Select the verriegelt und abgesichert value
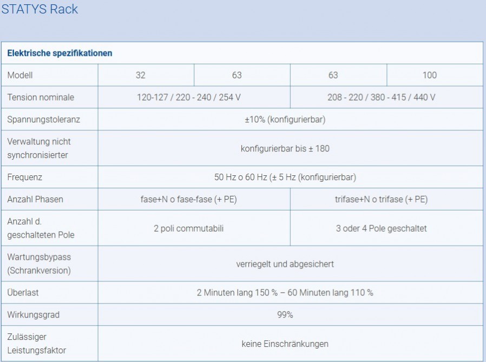 tap(285, 264)
